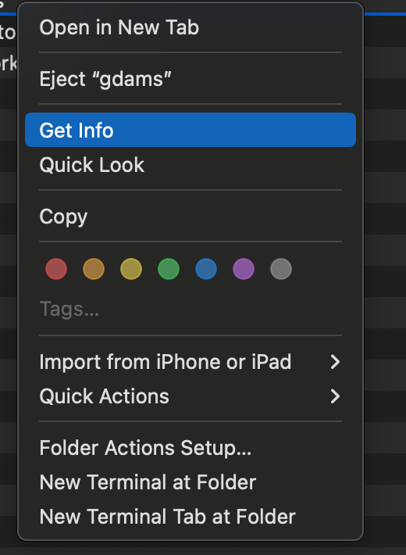The width and height of the screenshot is (406, 555).
Task: Choose Quick Look menu entry
Action: [191, 165]
